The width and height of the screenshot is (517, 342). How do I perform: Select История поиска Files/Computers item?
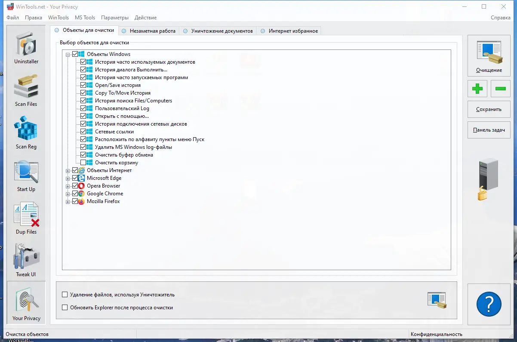click(133, 101)
